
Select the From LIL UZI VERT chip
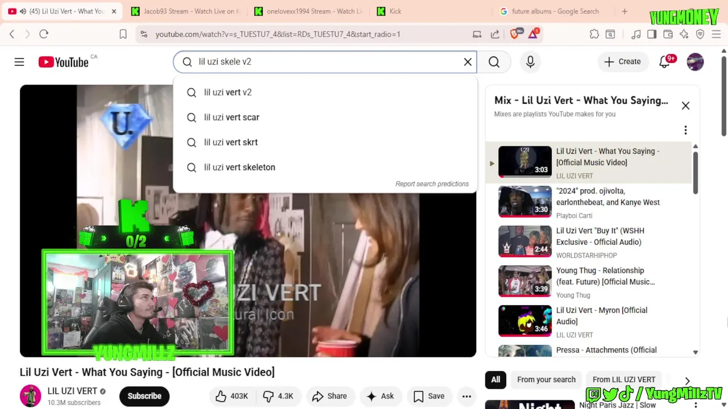click(x=624, y=379)
